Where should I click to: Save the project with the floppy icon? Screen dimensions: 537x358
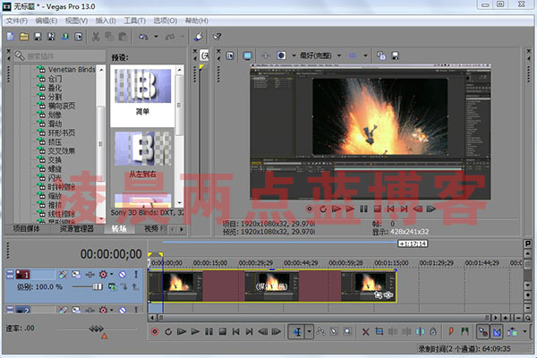(38, 37)
